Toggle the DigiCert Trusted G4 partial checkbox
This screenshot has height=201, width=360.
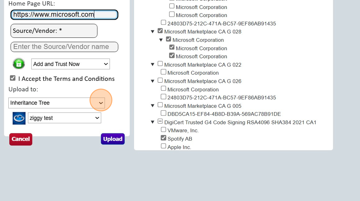tap(160, 121)
